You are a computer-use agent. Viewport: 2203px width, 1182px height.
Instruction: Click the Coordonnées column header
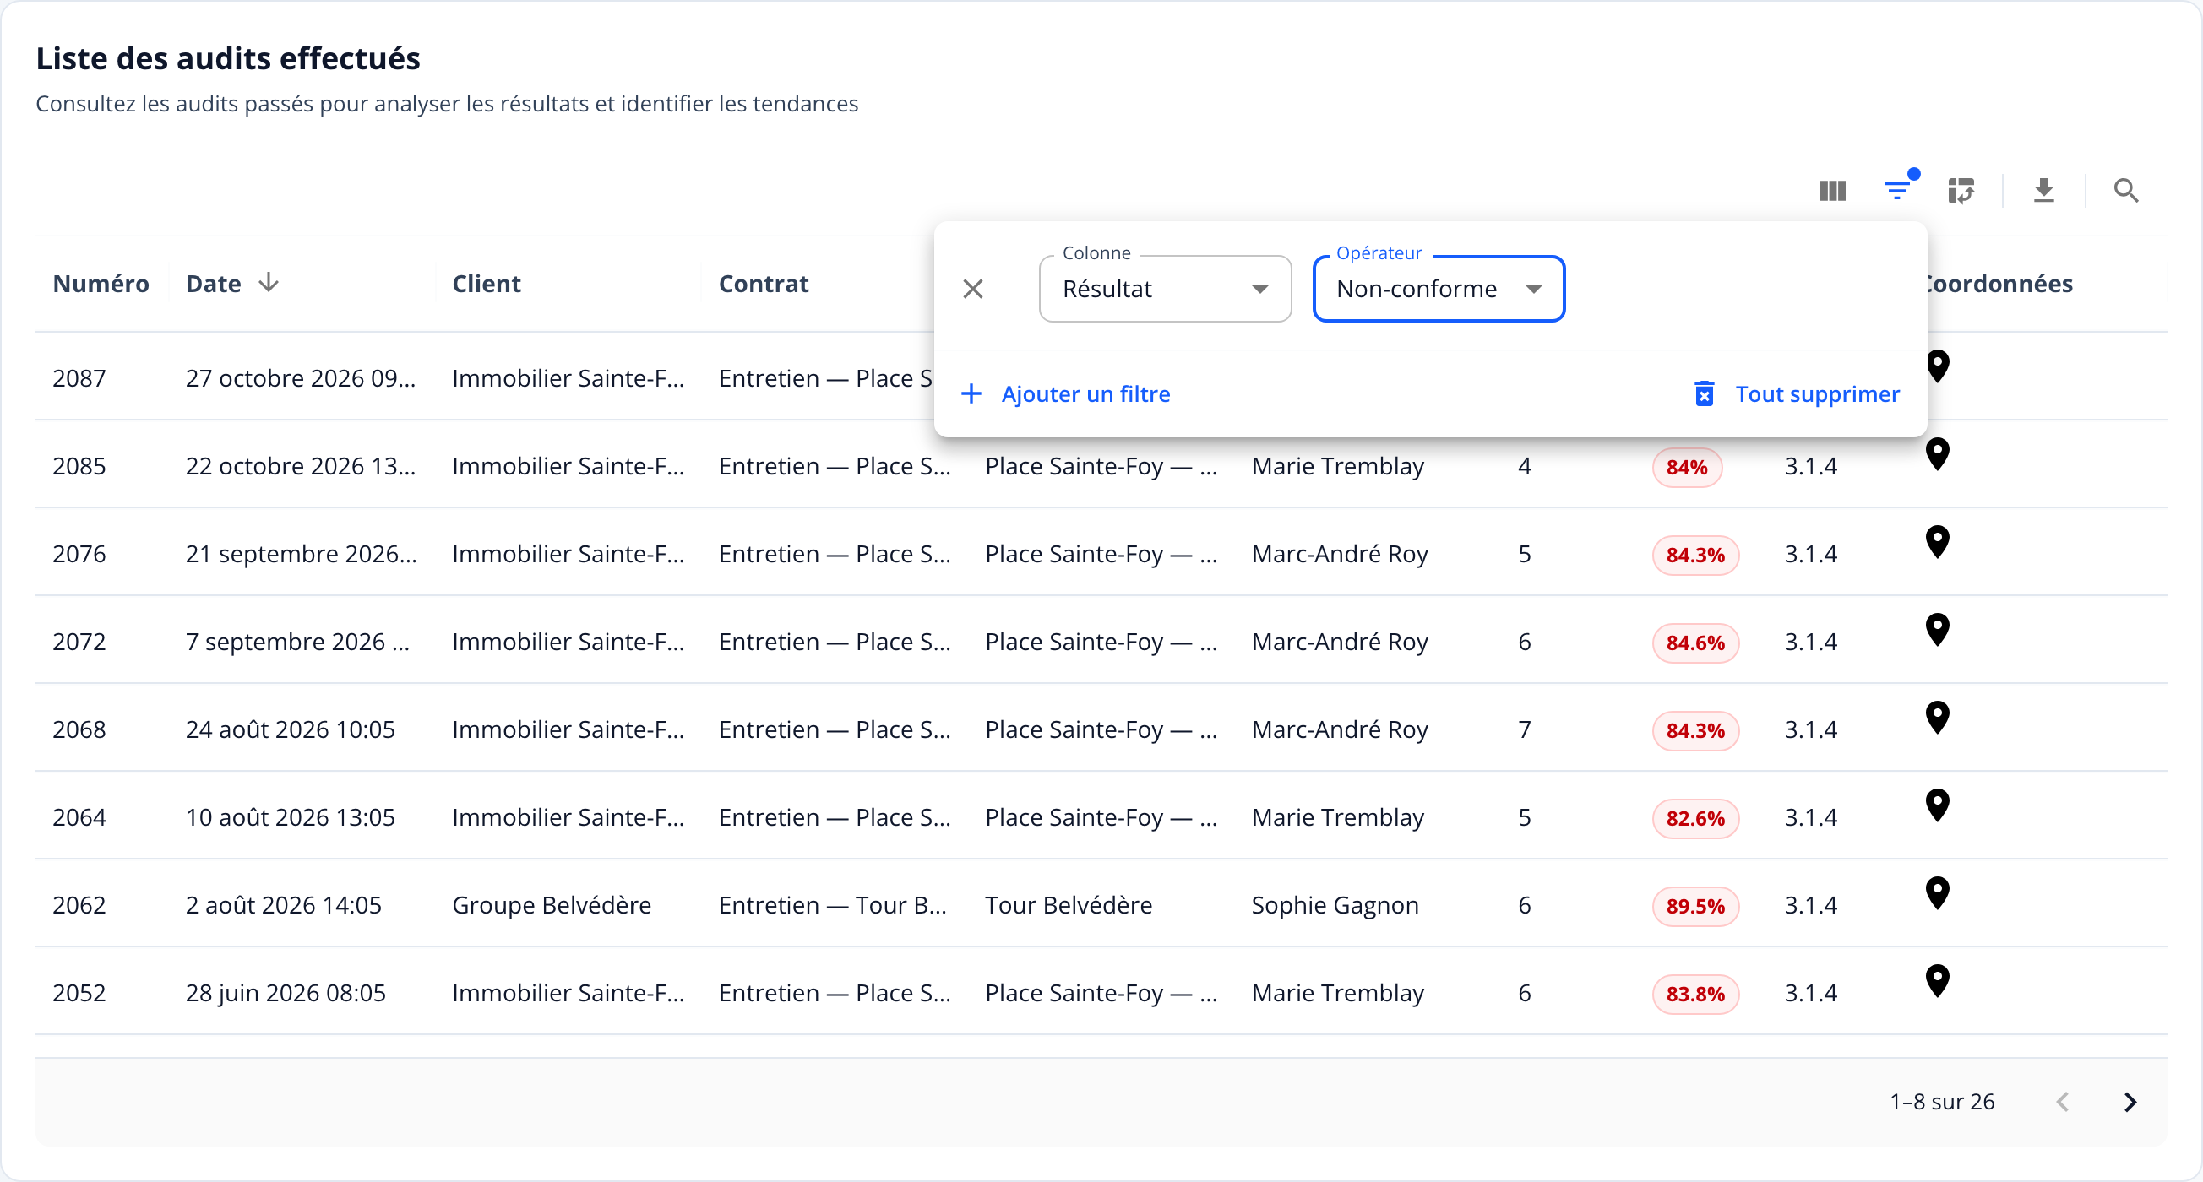point(2000,284)
